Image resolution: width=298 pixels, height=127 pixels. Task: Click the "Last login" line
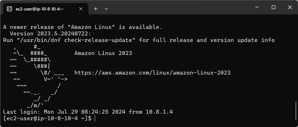click(88, 112)
